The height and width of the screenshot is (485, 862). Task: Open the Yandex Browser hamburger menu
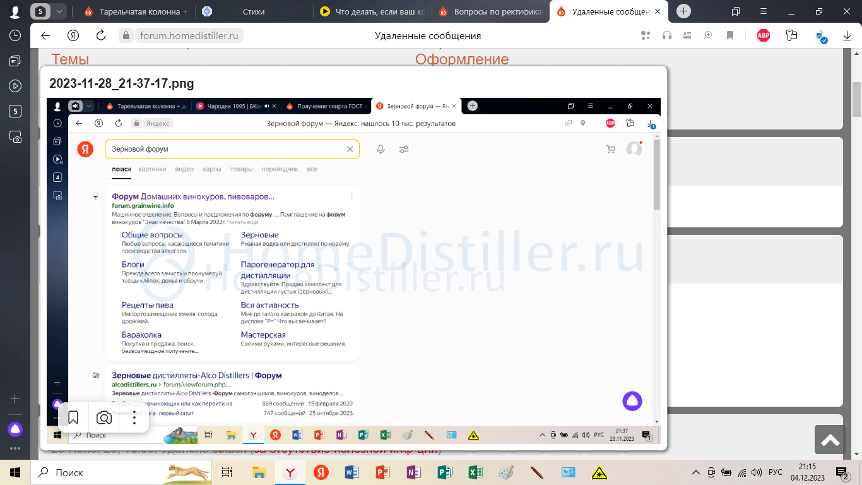(x=764, y=11)
